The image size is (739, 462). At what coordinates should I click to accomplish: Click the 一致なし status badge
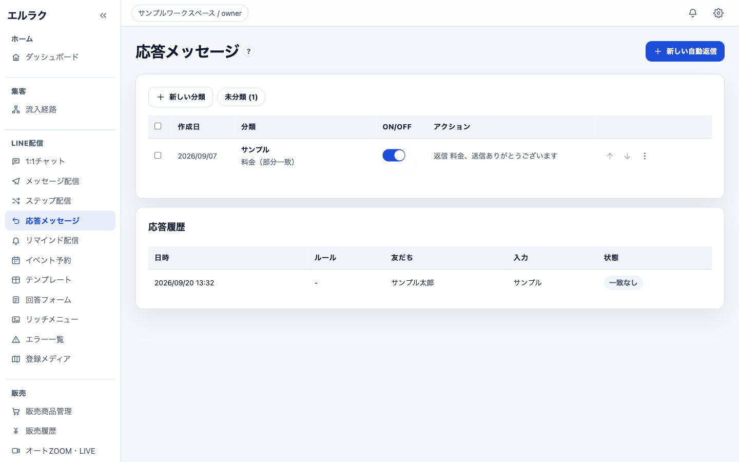pyautogui.click(x=623, y=283)
